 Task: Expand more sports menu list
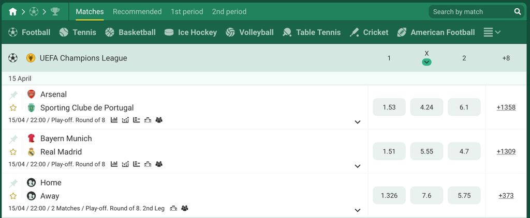pos(492,33)
